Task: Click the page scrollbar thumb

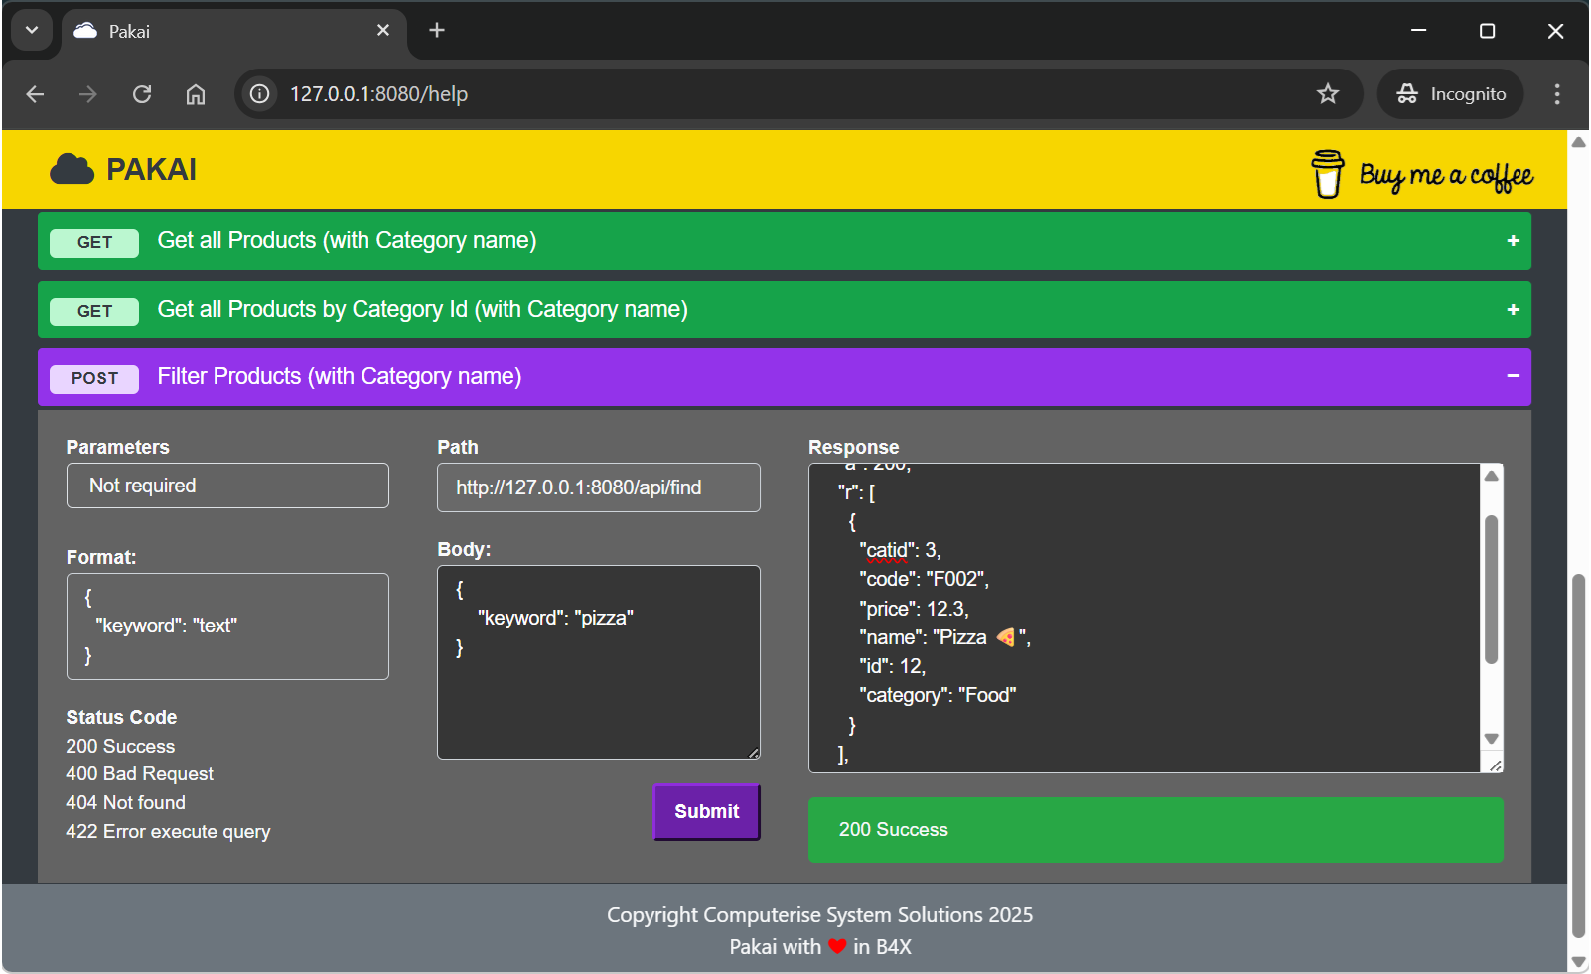Action: (1578, 756)
